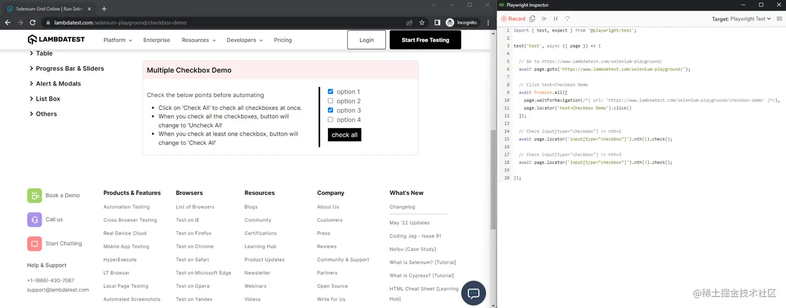The image size is (786, 308).
Task: Open the Resources dropdown in the navbar
Action: point(197,40)
